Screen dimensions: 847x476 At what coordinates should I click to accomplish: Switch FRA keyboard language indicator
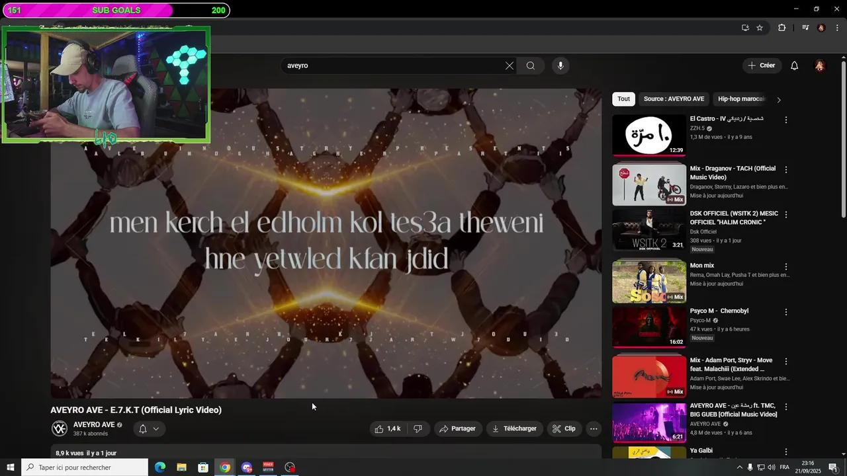coord(785,467)
